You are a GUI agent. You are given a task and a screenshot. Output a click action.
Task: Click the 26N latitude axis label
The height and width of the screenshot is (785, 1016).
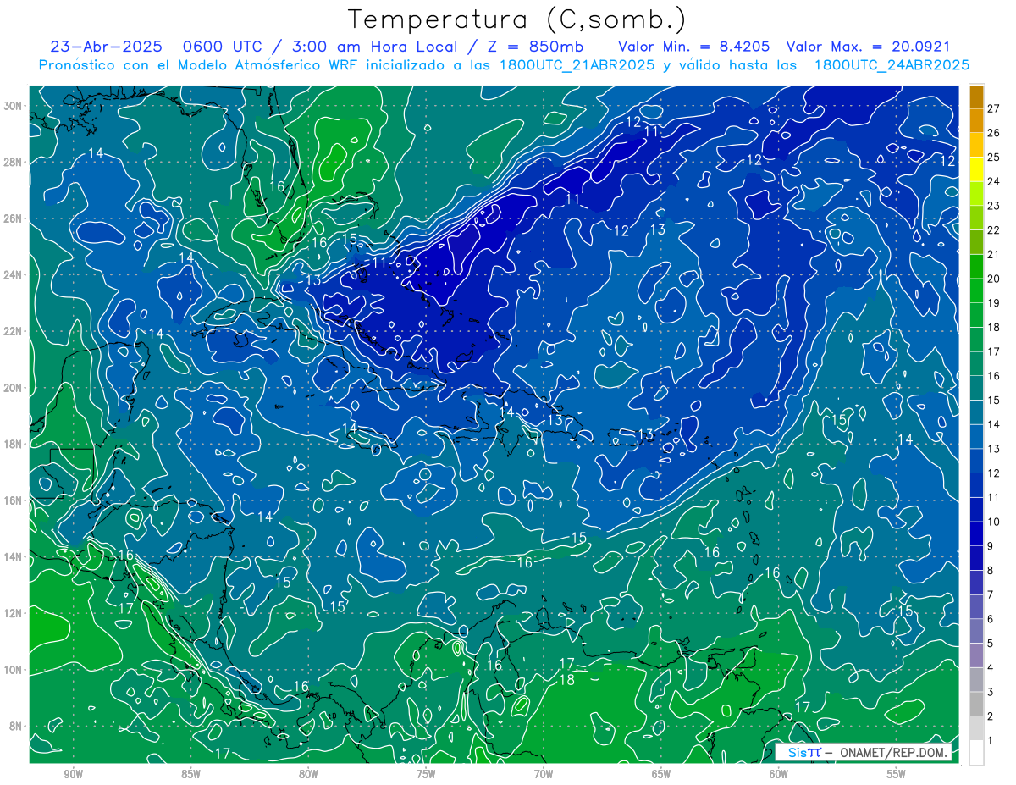(x=13, y=218)
